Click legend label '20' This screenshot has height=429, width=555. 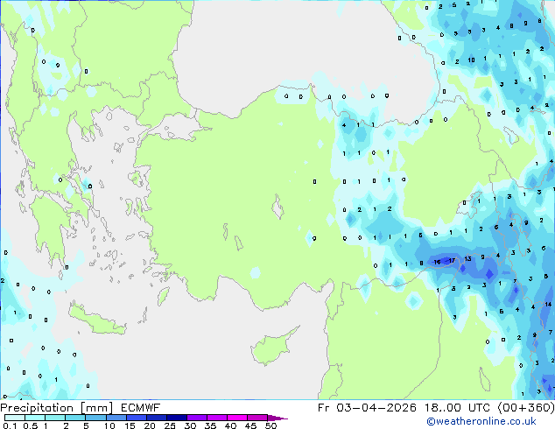point(150,425)
